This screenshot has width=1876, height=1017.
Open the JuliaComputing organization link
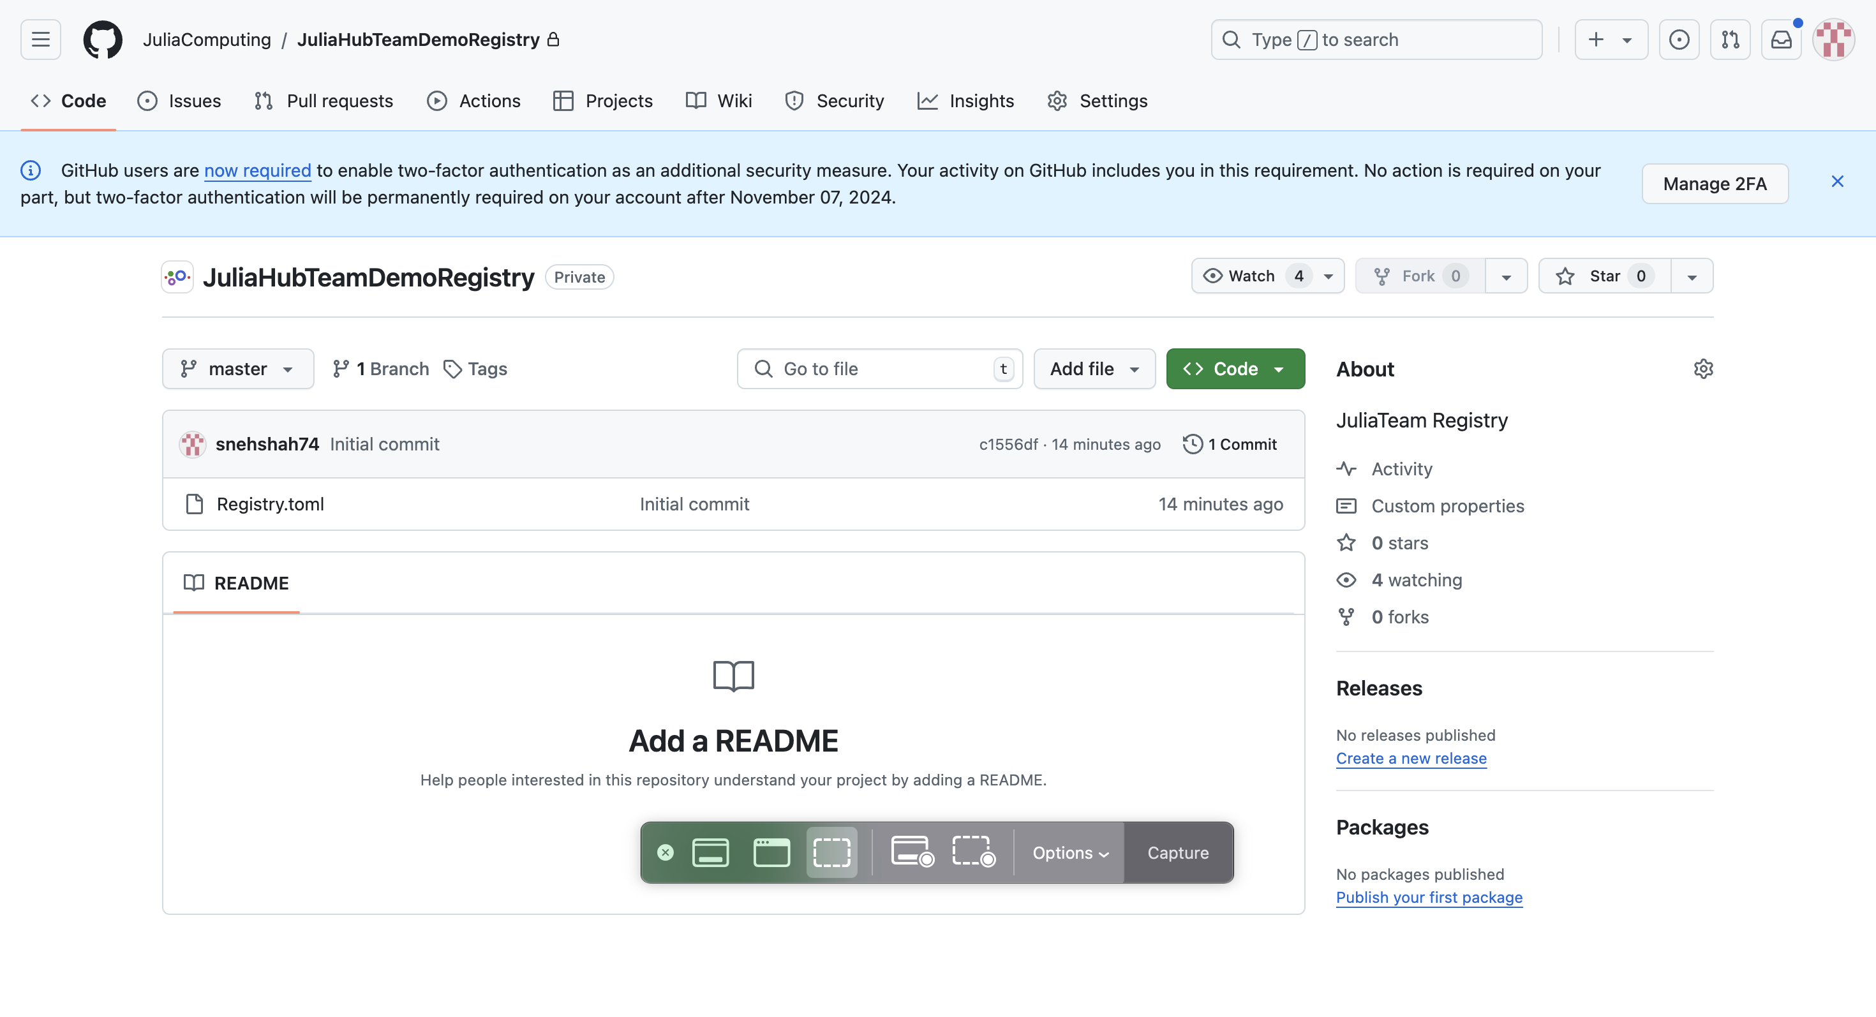pyautogui.click(x=207, y=40)
